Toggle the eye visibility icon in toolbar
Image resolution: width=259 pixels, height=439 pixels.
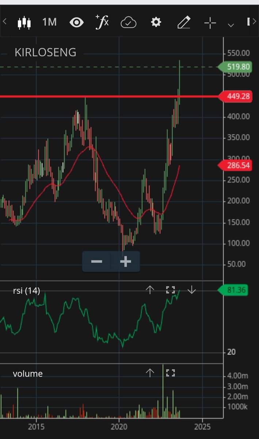point(76,23)
